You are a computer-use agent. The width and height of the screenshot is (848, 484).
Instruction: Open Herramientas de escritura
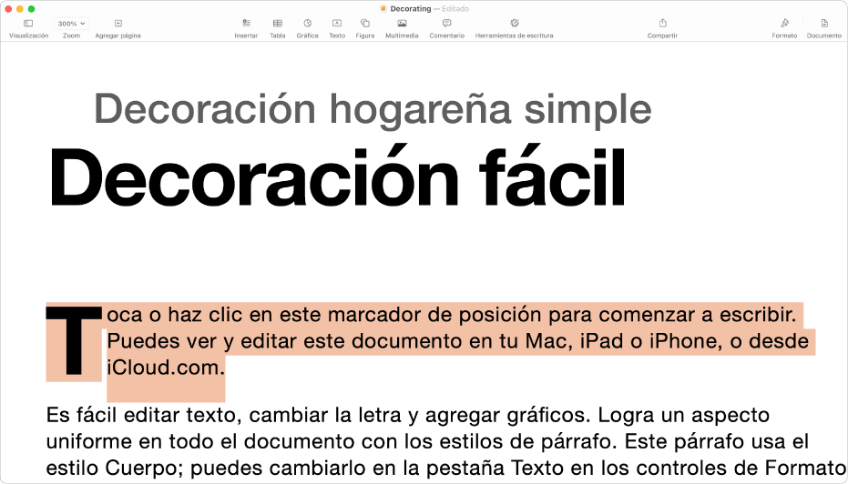click(x=515, y=24)
